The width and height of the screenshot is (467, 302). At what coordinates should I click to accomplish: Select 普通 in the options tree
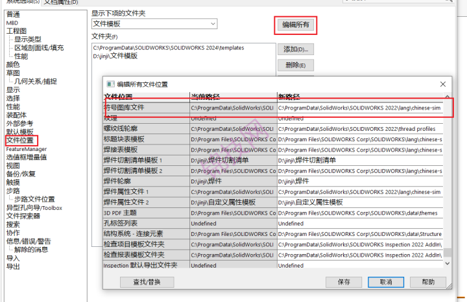tap(13, 14)
